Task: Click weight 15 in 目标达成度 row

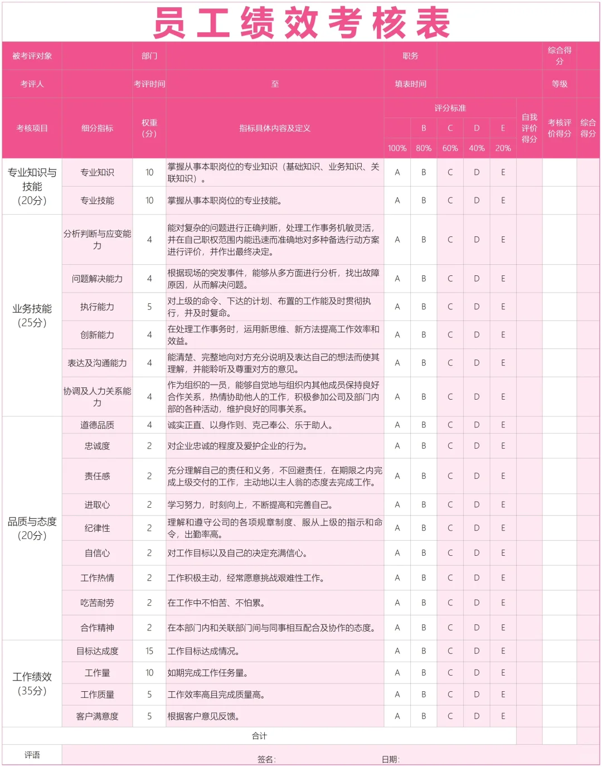Action: (149, 651)
